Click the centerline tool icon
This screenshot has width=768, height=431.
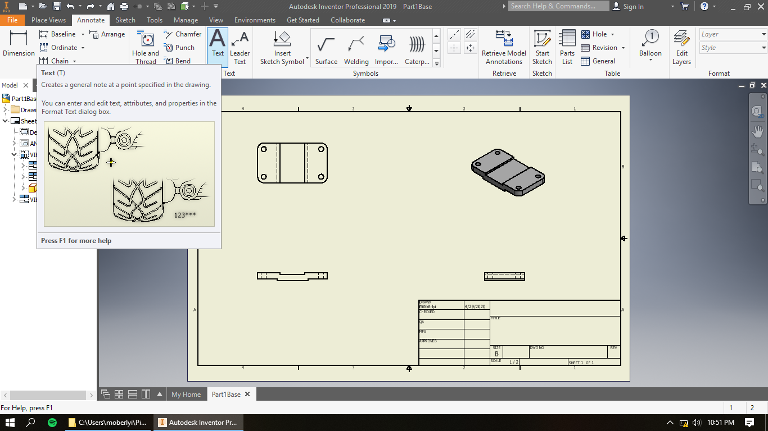coord(455,34)
